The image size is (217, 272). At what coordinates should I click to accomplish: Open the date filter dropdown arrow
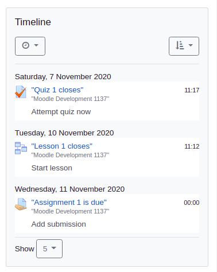click(x=36, y=45)
